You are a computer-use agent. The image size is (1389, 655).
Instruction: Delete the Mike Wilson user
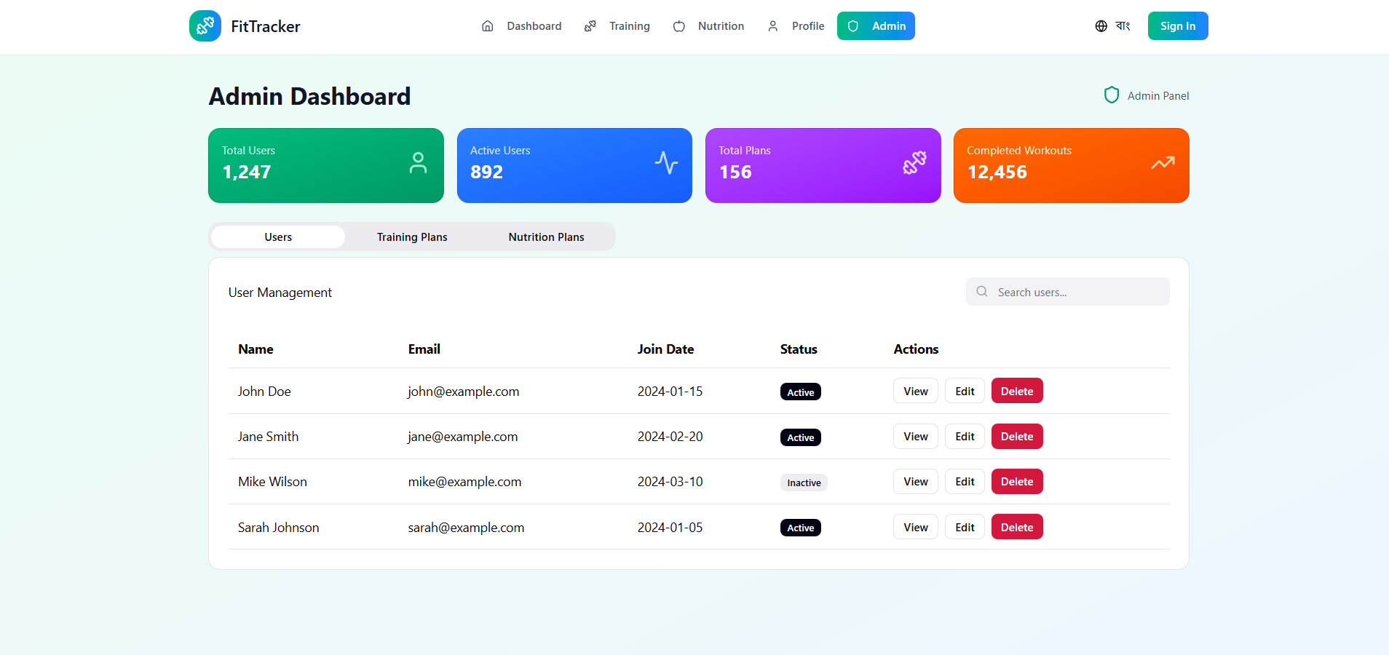1017,481
